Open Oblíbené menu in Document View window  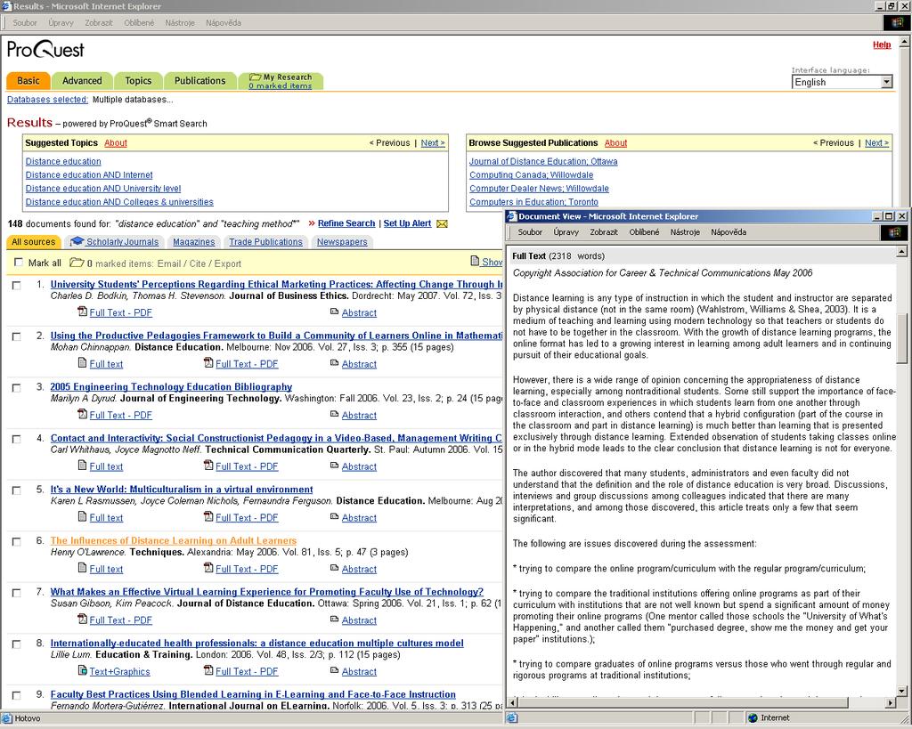point(644,232)
